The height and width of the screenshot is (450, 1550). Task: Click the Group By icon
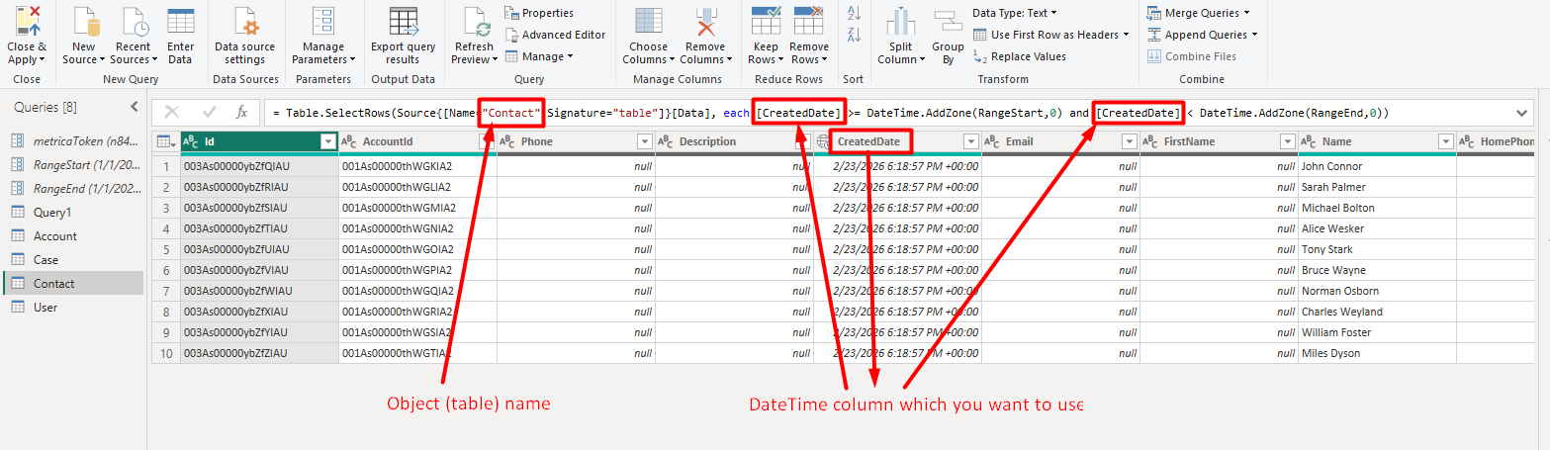click(x=948, y=22)
